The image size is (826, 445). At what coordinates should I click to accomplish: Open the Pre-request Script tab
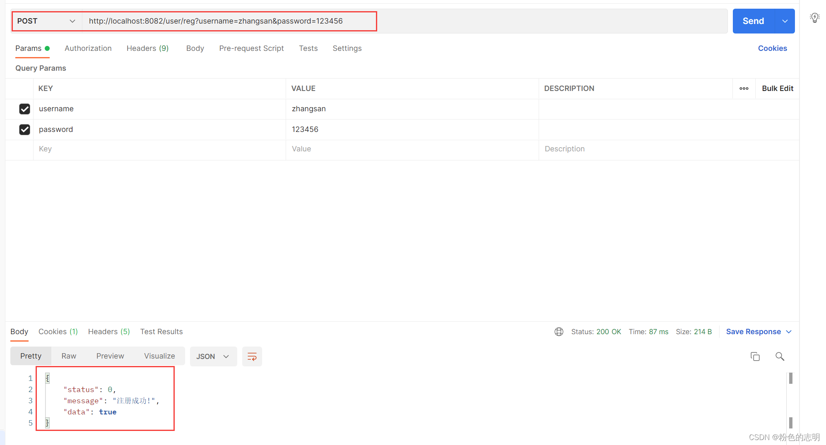pos(251,48)
